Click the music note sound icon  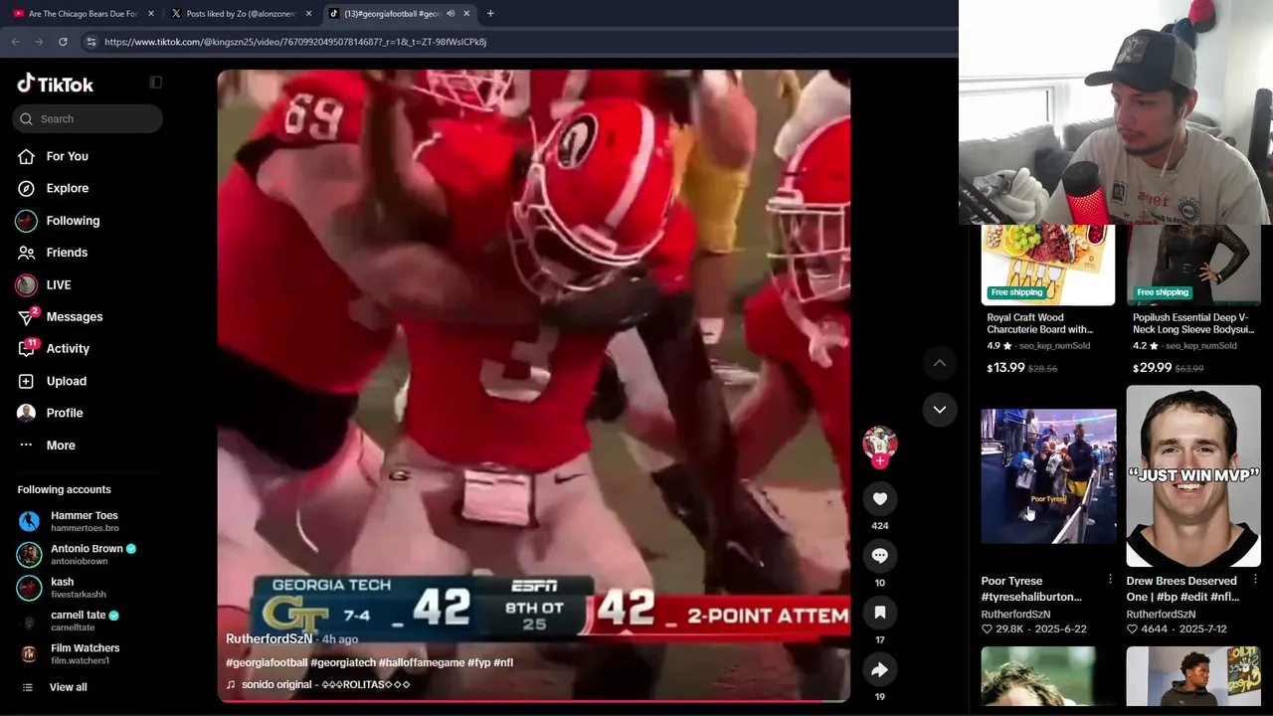click(231, 684)
